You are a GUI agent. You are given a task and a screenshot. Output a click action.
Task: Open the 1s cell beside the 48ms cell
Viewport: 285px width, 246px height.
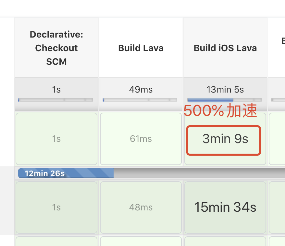tap(56, 207)
